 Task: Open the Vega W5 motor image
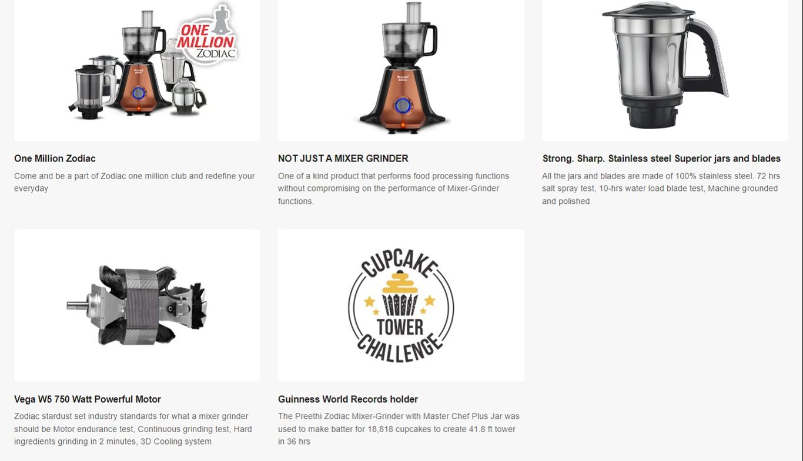pyautogui.click(x=137, y=305)
